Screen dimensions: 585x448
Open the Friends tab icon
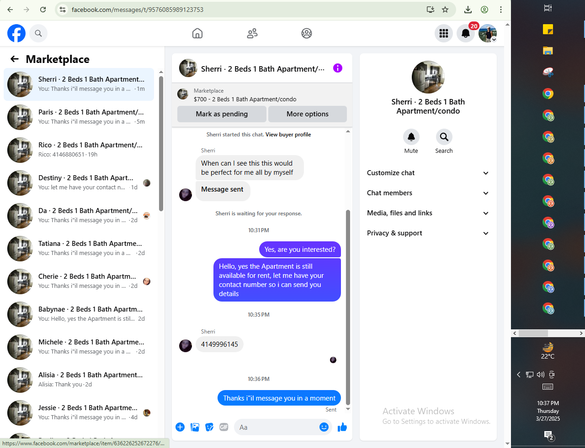252,33
